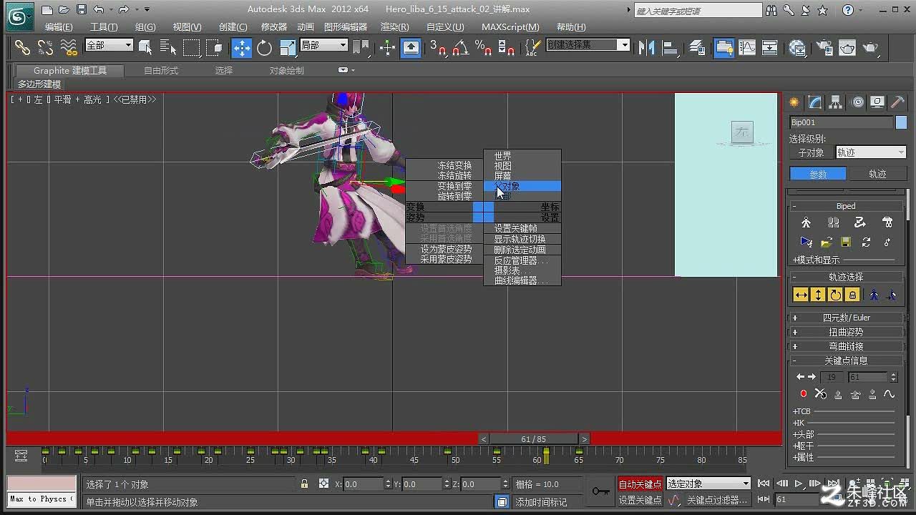Toggle the Spinner Snap icon
Image resolution: width=916 pixels, height=515 pixels.
click(x=506, y=47)
